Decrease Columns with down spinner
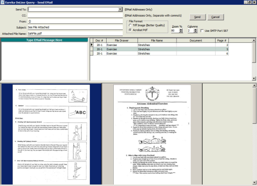The height and width of the screenshot is (186, 257). (x=196, y=31)
